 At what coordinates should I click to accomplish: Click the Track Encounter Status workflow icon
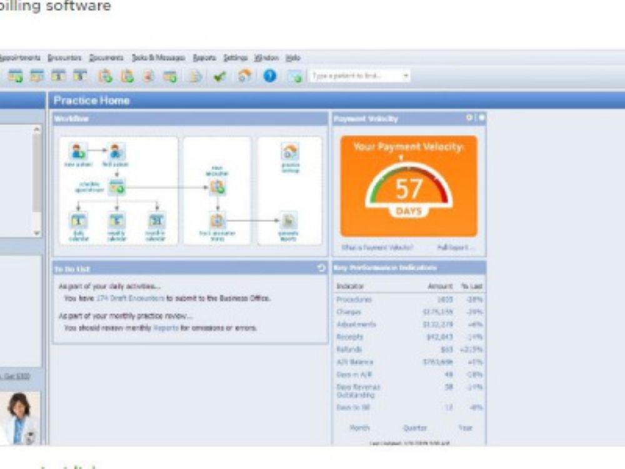217,220
